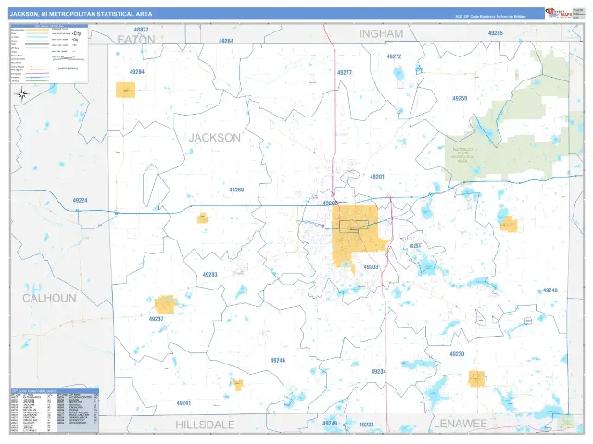The image size is (593, 444).
Task: Click ZIP code 49241 label
Action: [x=183, y=403]
